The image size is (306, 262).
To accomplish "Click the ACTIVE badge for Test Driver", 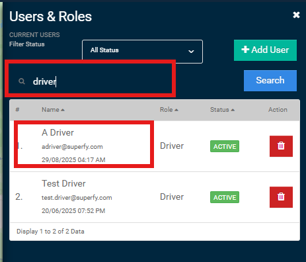I will coord(225,197).
